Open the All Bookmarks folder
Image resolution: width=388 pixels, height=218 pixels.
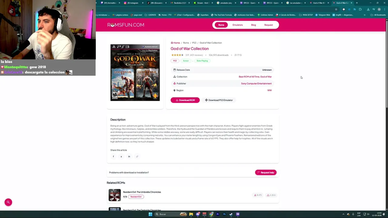pyautogui.click(x=378, y=15)
